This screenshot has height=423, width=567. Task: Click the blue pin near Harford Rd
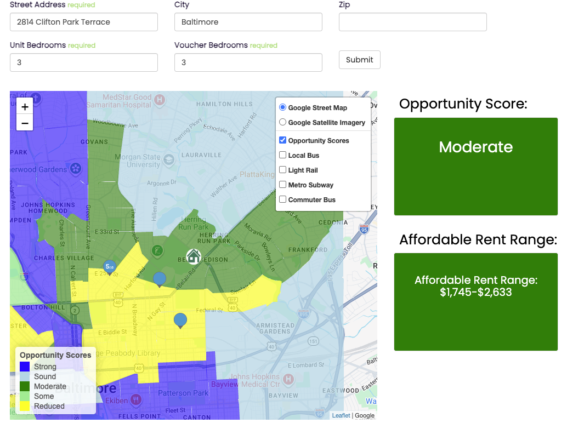click(160, 279)
